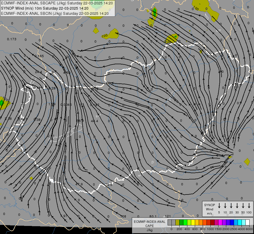This screenshot has width=254, height=234.
Task: Click the value 47.9 on the map
Action: point(79,184)
